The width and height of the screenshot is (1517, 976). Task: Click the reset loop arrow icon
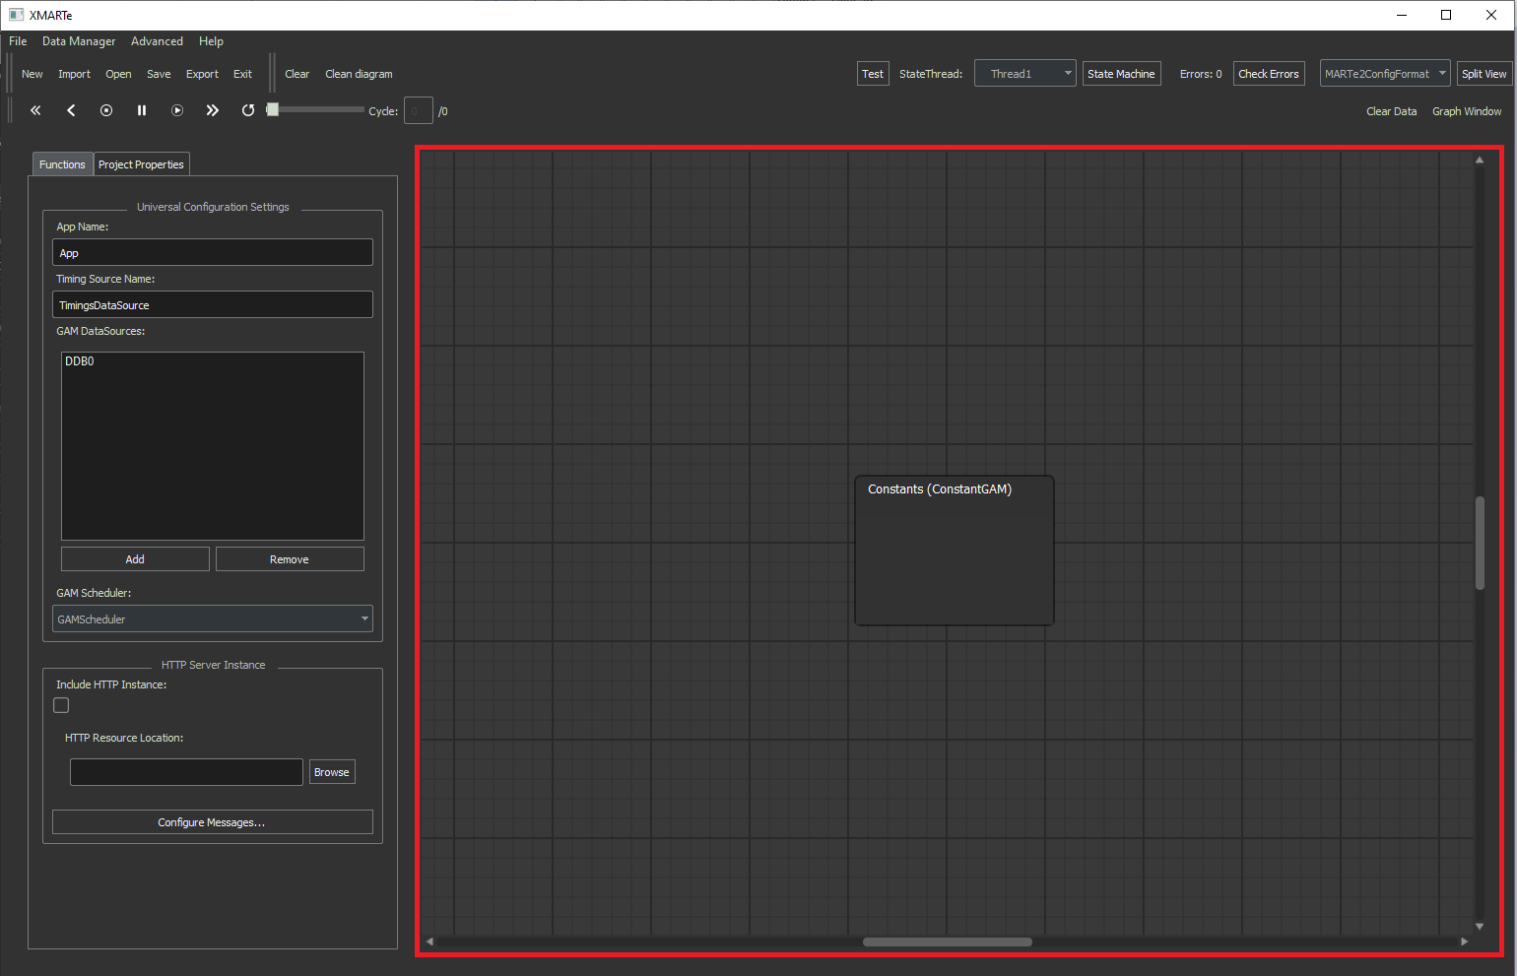248,110
